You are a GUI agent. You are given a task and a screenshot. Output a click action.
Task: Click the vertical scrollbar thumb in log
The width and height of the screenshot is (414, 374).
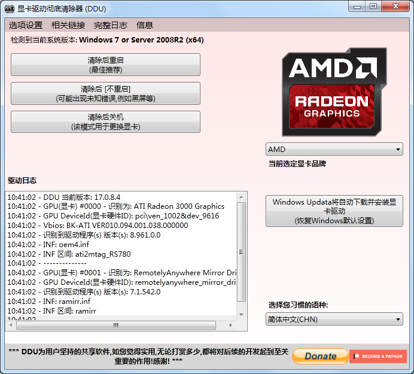241,252
